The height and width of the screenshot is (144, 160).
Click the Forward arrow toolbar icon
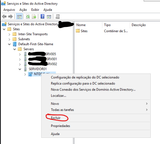point(10,16)
